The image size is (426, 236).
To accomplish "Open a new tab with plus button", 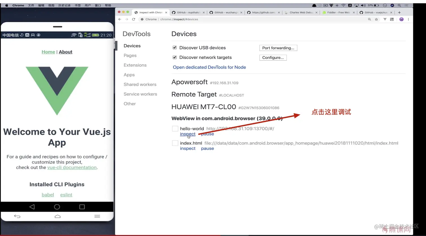I will point(399,12).
